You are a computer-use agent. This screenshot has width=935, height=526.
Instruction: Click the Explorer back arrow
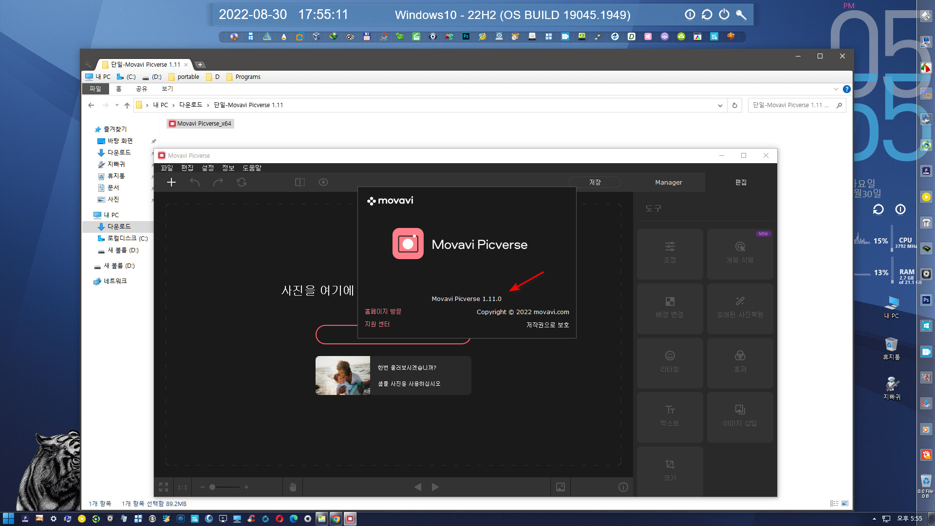(x=91, y=105)
